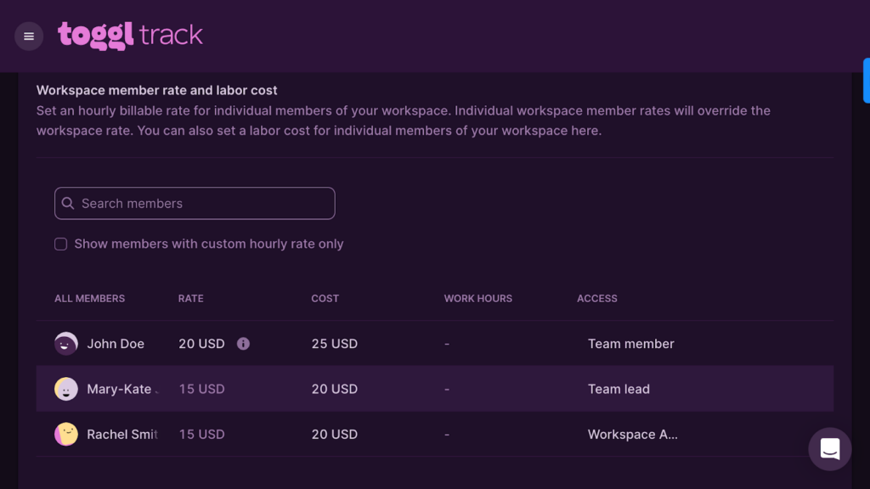Open the hamburger navigation menu
This screenshot has height=489, width=870.
[29, 37]
